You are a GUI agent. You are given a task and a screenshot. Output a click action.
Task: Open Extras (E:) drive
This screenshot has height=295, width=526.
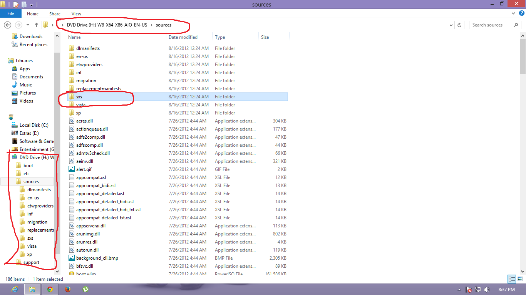tap(29, 133)
